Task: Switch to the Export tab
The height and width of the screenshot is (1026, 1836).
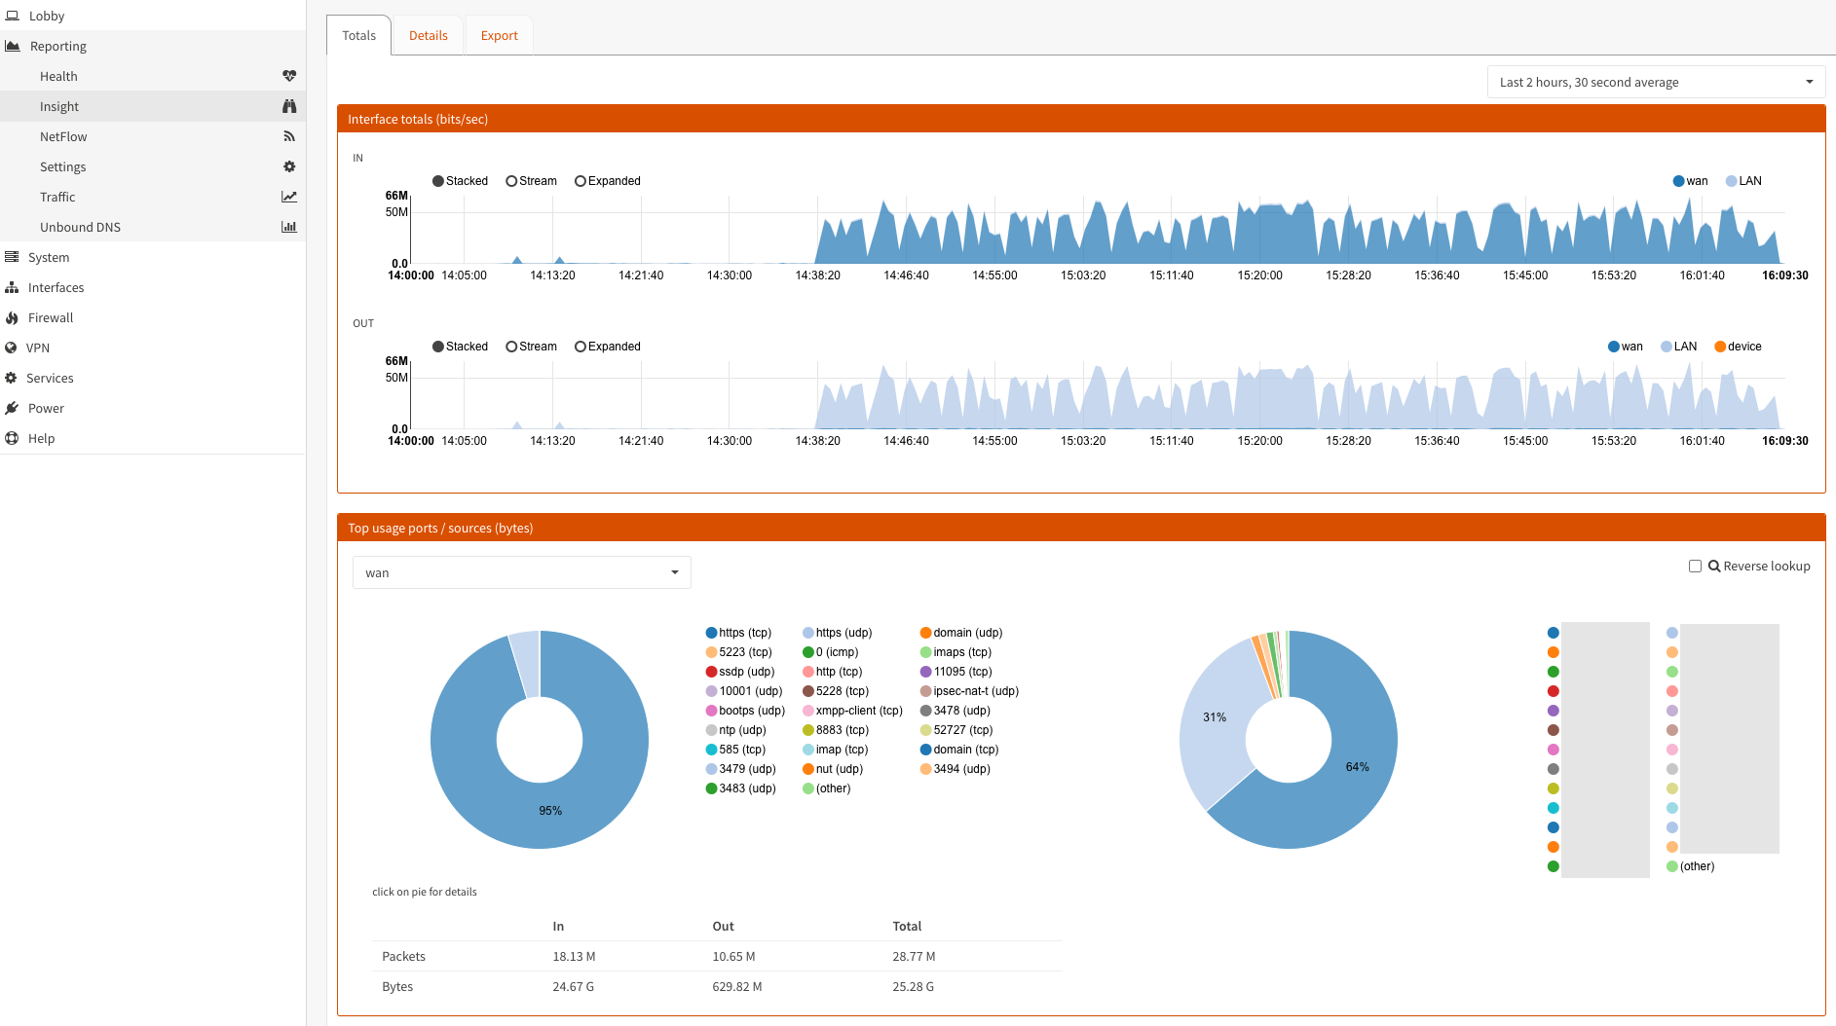Action: point(499,35)
